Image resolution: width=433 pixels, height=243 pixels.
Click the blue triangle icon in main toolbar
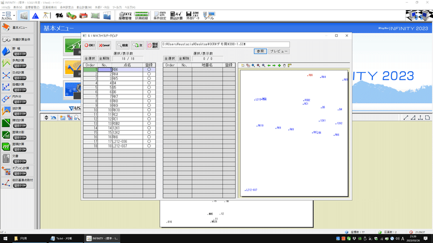[35, 16]
